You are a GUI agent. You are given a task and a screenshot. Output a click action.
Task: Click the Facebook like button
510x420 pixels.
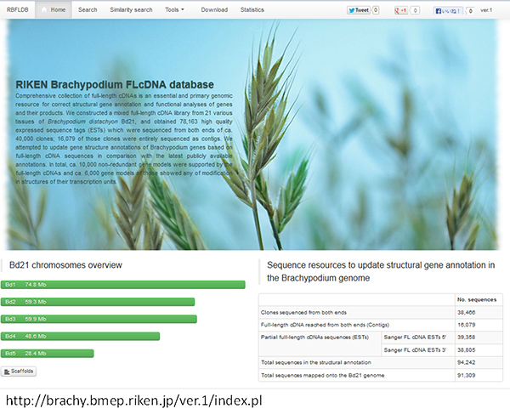pos(448,11)
